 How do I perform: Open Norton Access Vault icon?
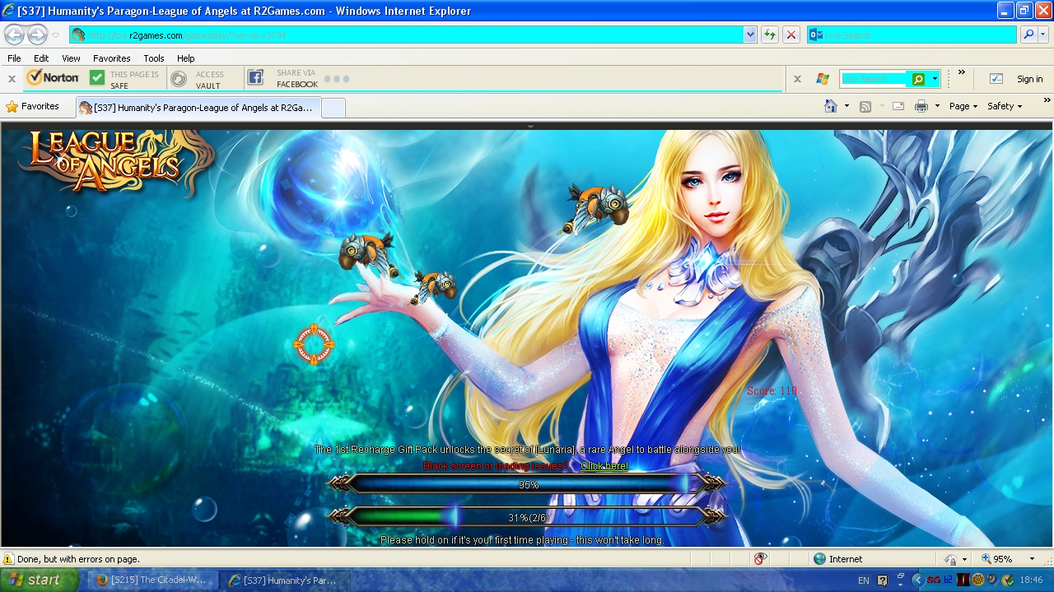pyautogui.click(x=179, y=78)
